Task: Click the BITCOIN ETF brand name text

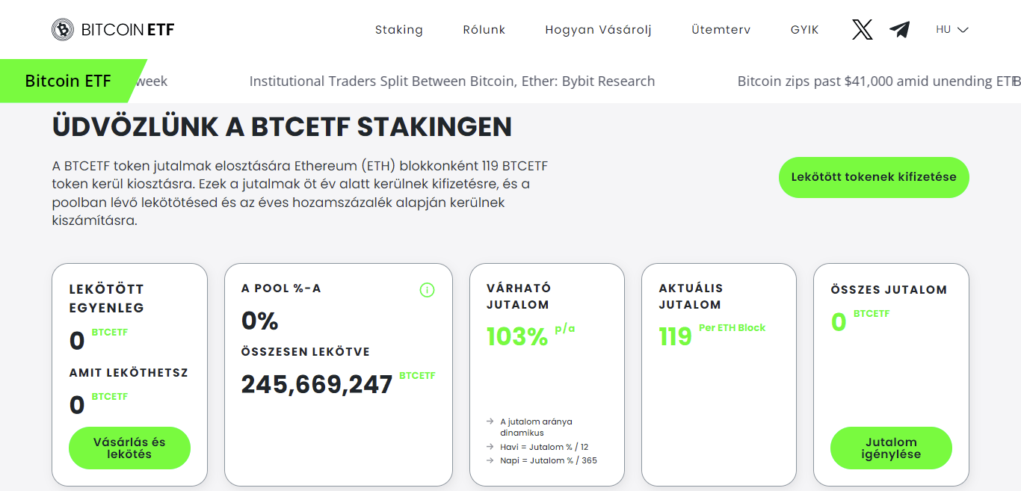Action: point(128,30)
